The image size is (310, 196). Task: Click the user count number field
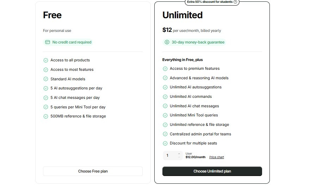coord(169,155)
